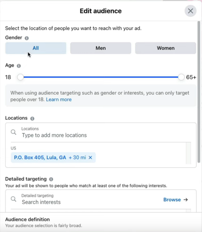Click the search icon in Detailed targeting field
202x232 pixels.
13,199
